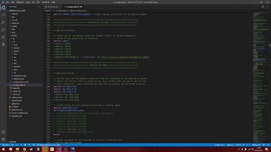Click the C++ language mode indicator
The image size is (271, 152).
248,145
